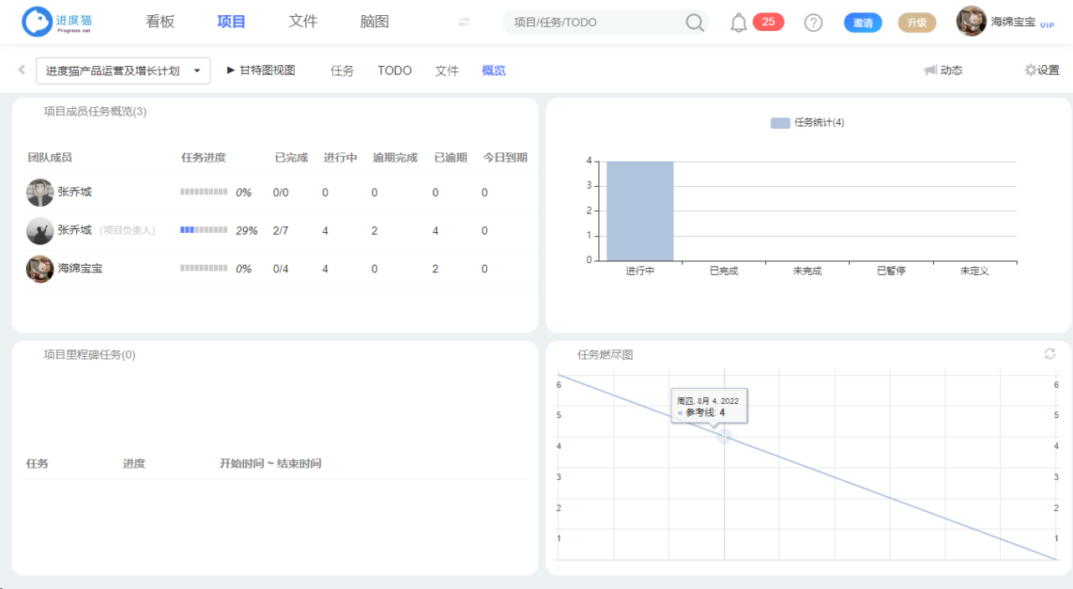Click the 逾期完成 column header

pyautogui.click(x=395, y=158)
